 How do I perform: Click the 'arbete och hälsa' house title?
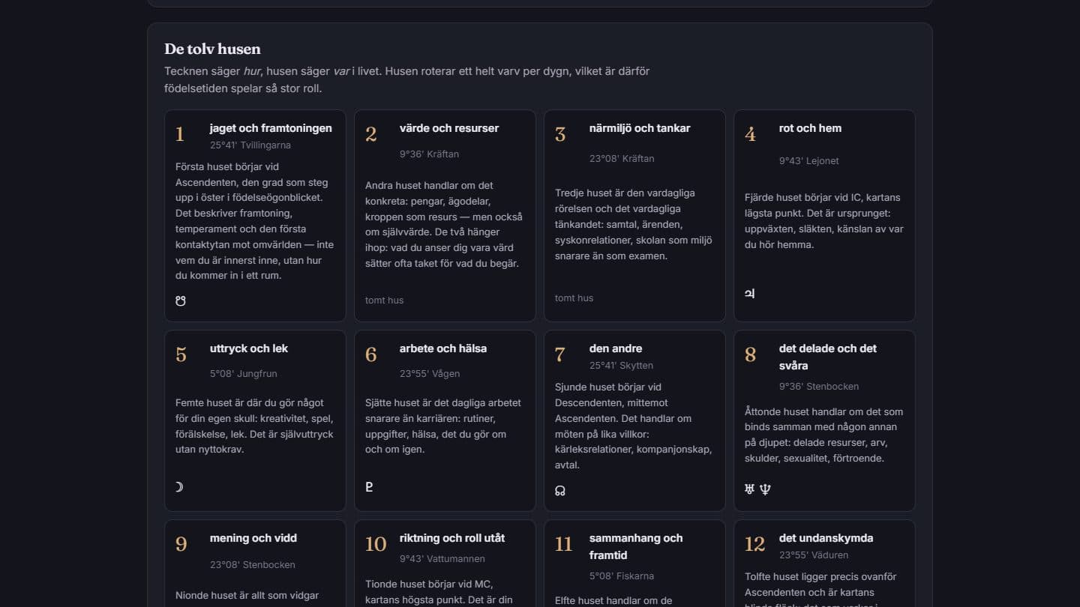(443, 348)
